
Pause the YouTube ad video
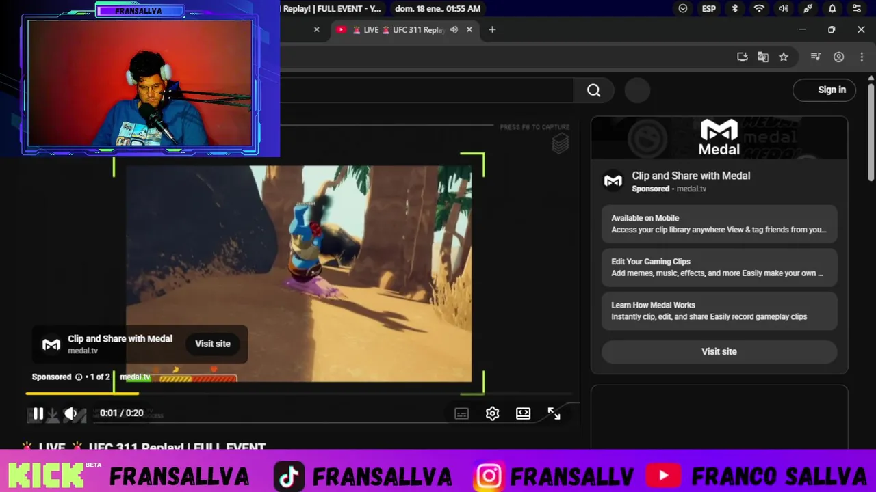pos(38,413)
